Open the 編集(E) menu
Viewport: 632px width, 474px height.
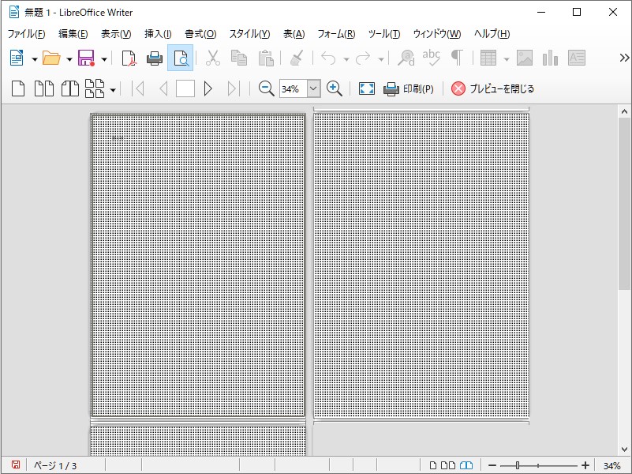[x=73, y=34]
